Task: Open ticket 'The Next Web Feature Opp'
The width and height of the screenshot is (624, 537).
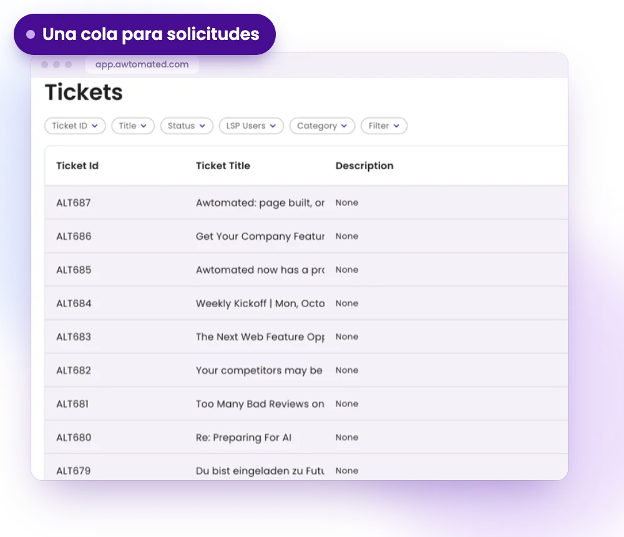Action: 260,337
